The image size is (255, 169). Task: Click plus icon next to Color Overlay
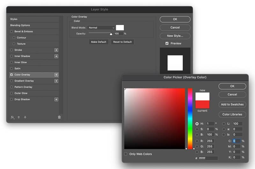[56, 75]
